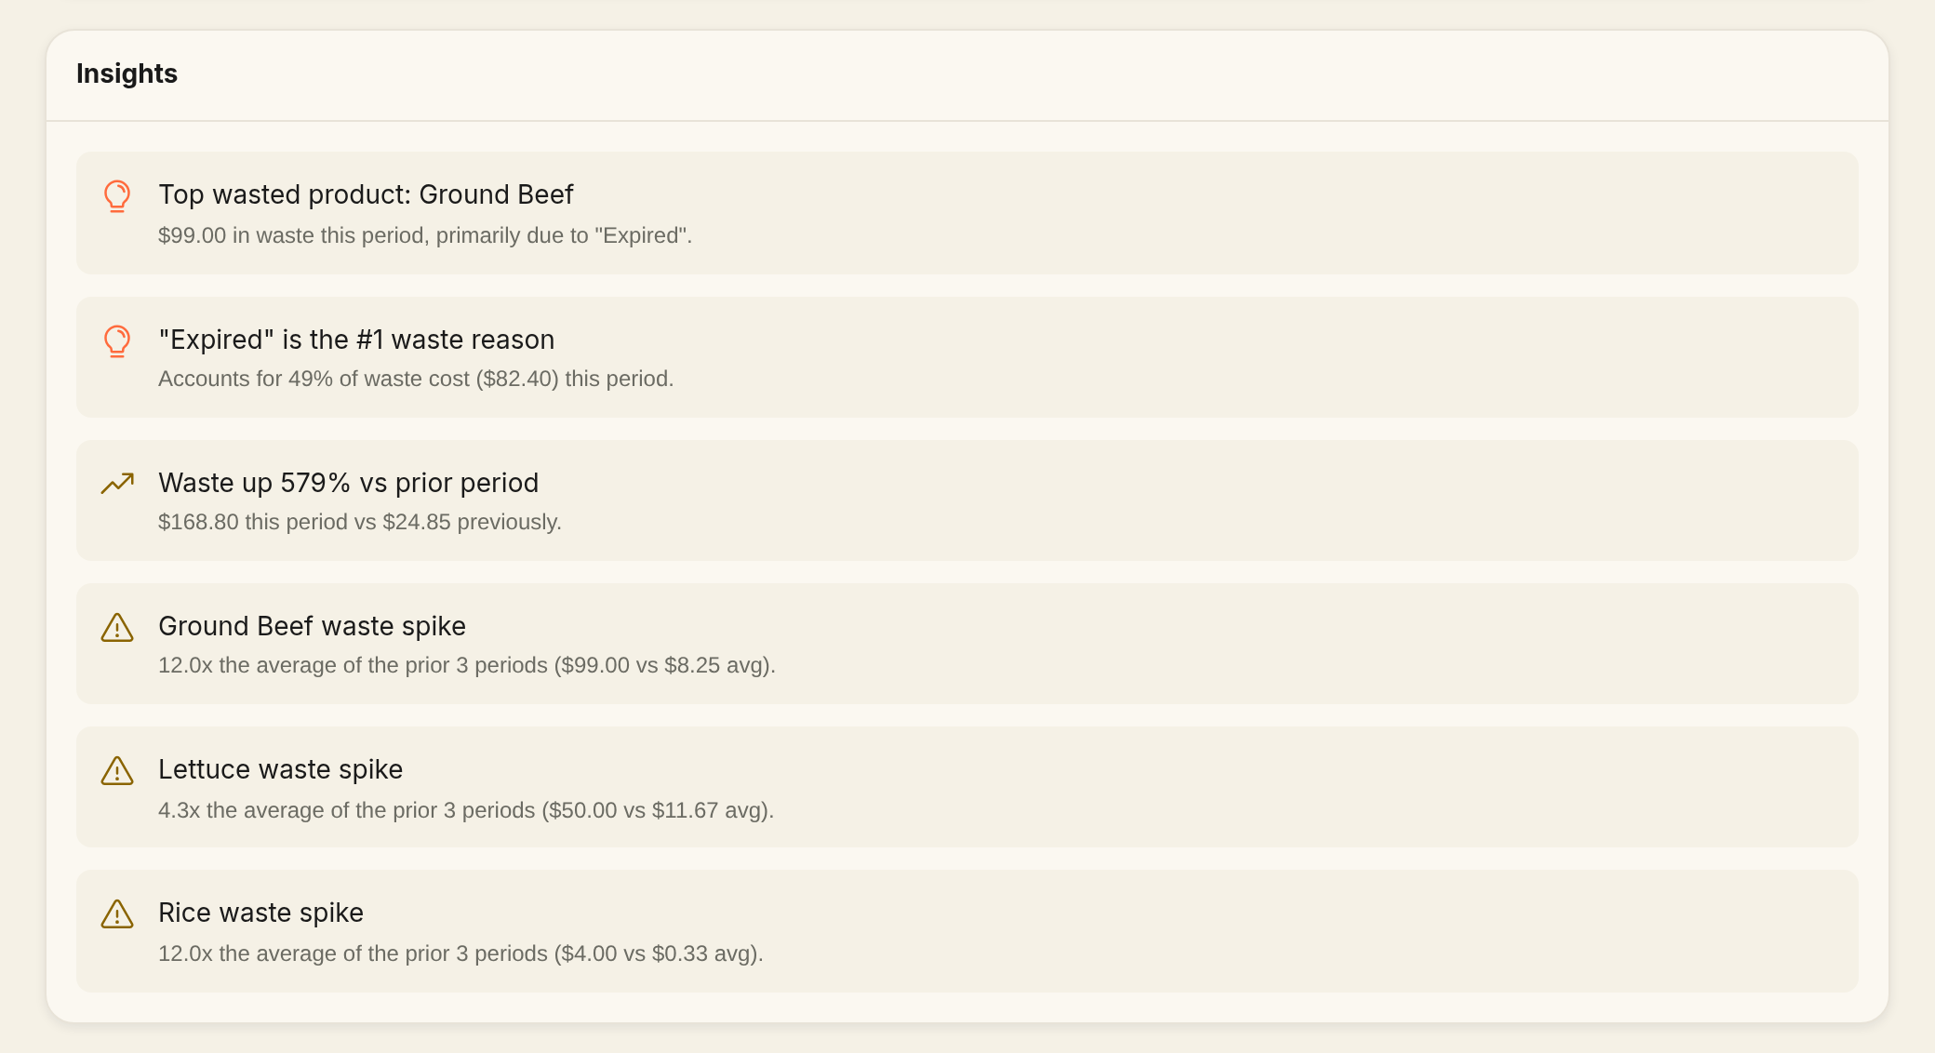This screenshot has height=1053, width=1935.
Task: Click the $99.00 vs $8.25 avg description
Action: (x=467, y=665)
